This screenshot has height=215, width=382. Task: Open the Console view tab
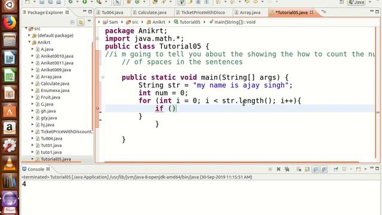click(x=36, y=169)
